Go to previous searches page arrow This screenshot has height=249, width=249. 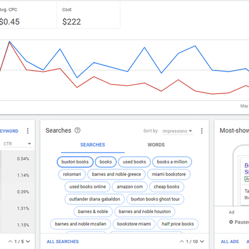click(x=182, y=242)
